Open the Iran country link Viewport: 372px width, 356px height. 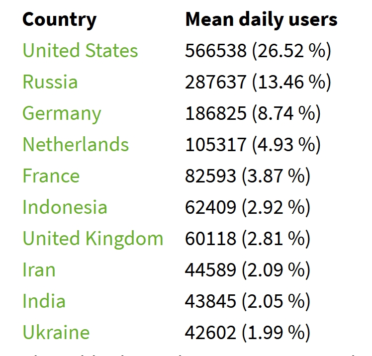point(39,270)
